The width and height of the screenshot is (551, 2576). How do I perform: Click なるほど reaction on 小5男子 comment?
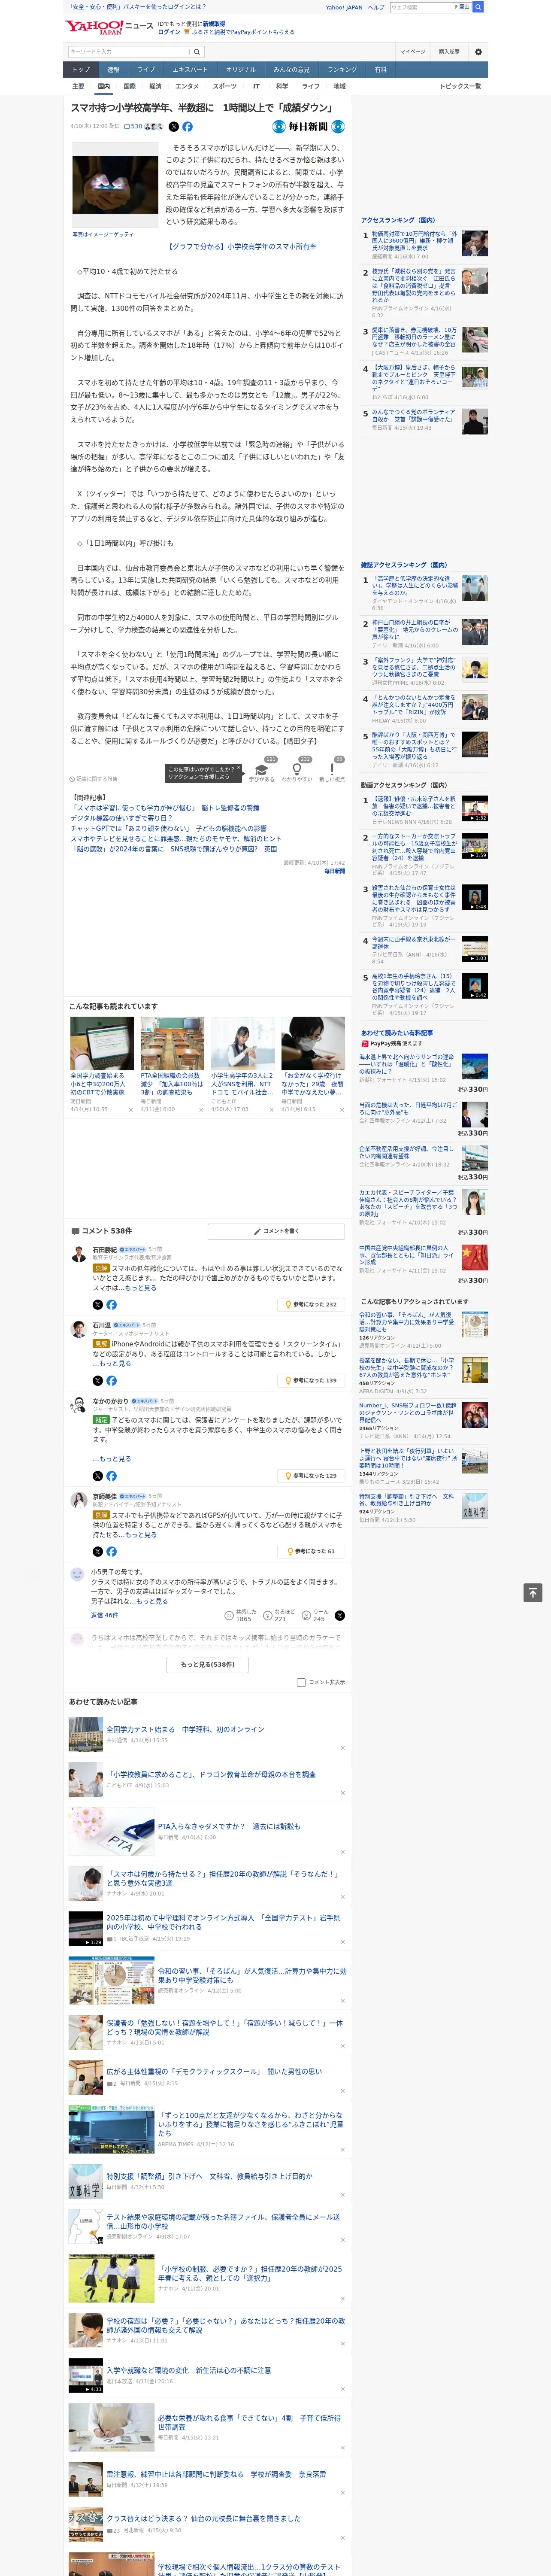pyautogui.click(x=280, y=1615)
